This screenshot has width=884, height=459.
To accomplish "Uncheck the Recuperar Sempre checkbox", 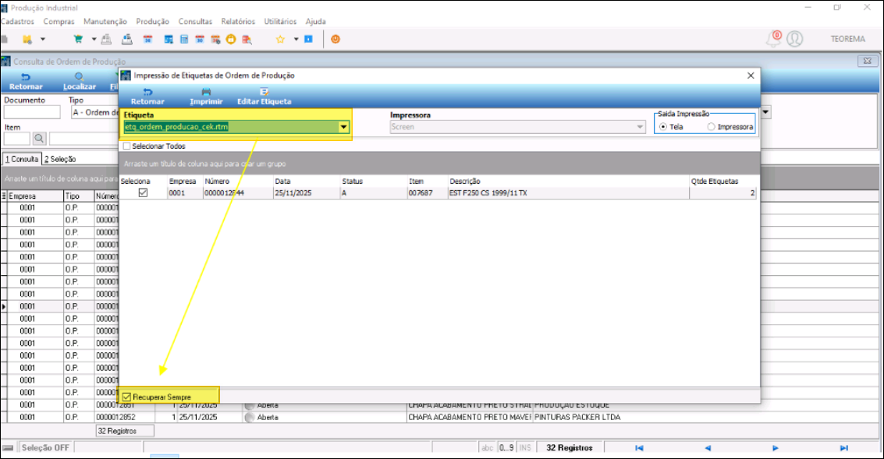I will (x=127, y=397).
